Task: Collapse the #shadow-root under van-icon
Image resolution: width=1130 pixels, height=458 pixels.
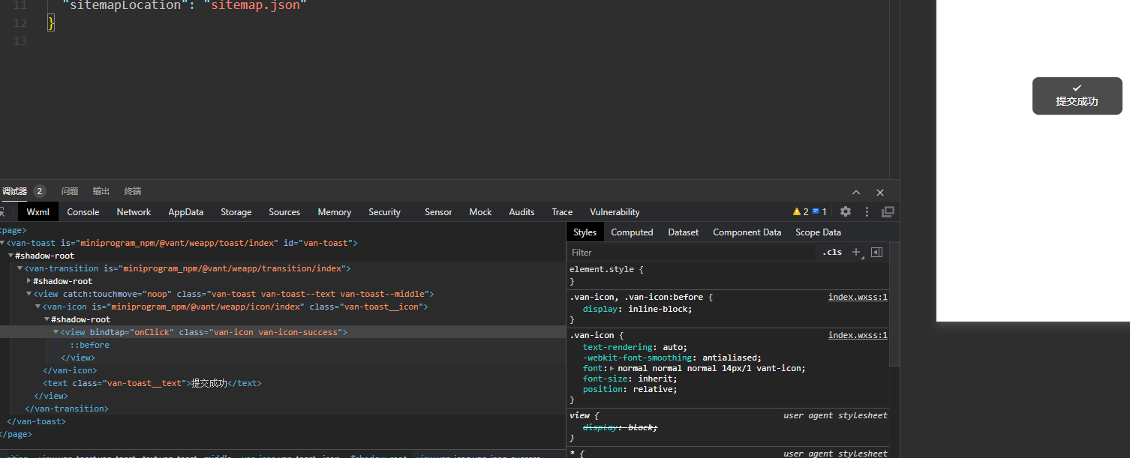Action: [x=47, y=319]
